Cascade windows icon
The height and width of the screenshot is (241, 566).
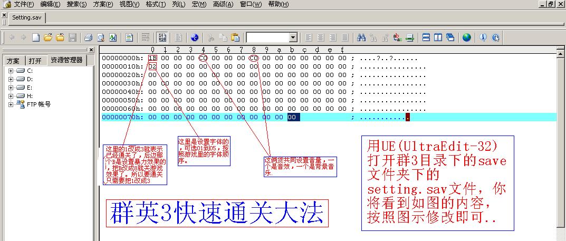point(450,37)
